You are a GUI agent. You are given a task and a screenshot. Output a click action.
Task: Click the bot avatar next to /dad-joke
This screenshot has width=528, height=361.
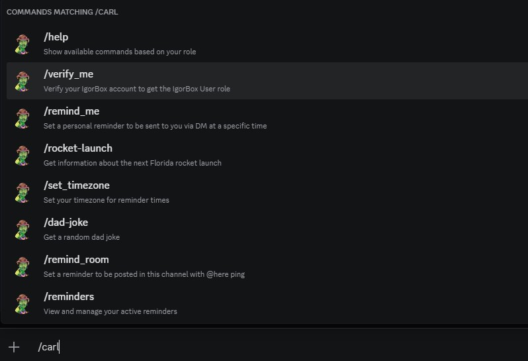(22, 229)
